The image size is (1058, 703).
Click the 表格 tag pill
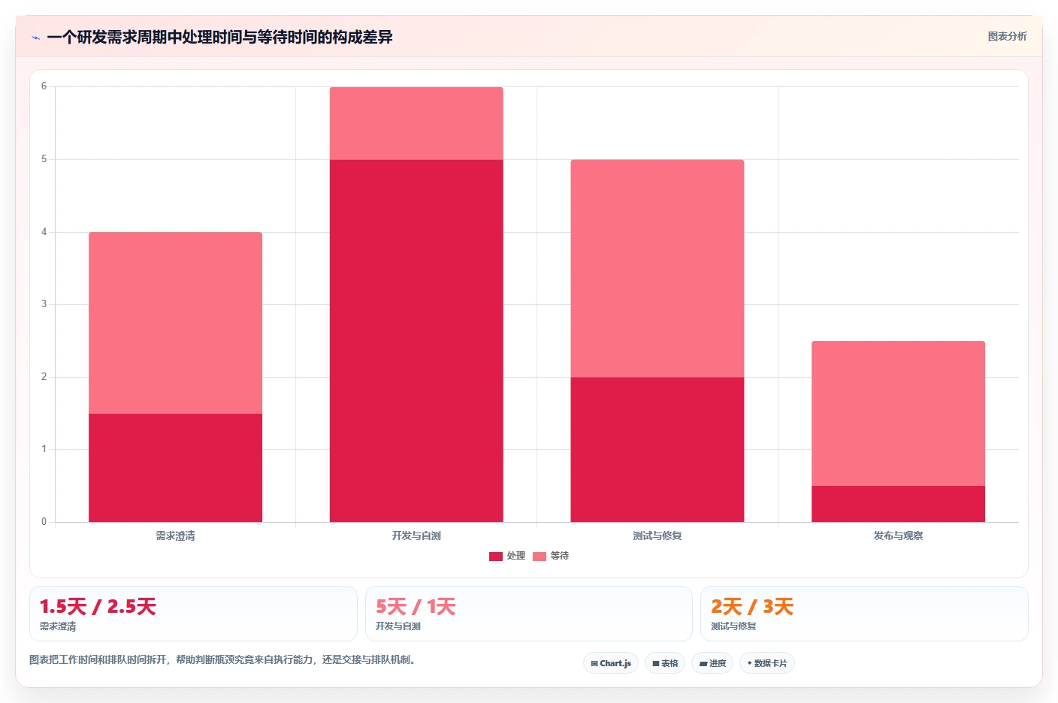pos(665,663)
